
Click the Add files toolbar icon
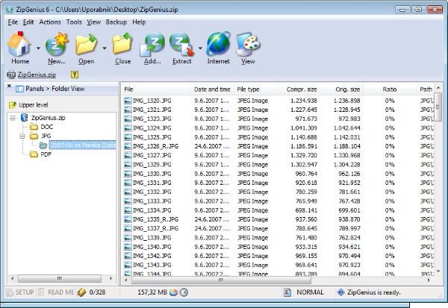point(152,46)
